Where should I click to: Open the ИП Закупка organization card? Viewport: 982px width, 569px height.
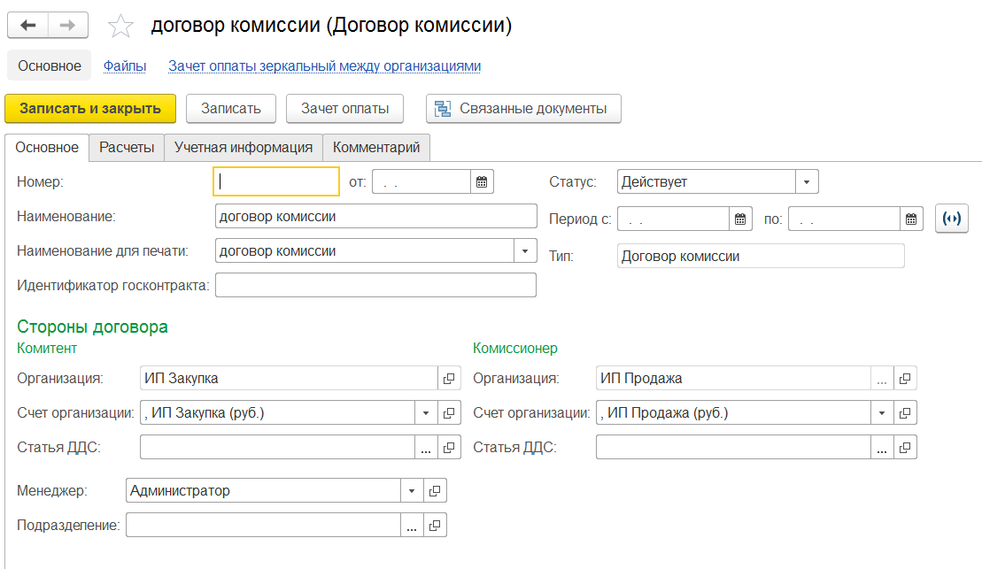(x=450, y=379)
